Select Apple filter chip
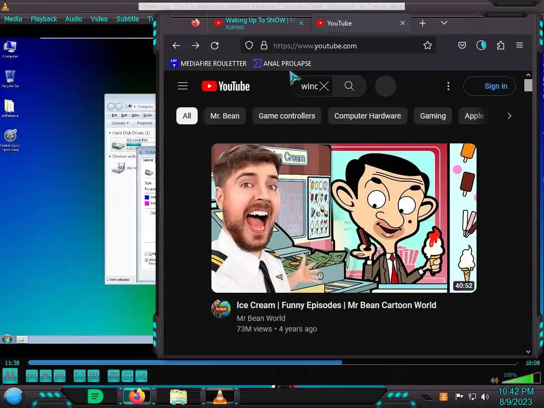This screenshot has width=544, height=408. point(474,116)
